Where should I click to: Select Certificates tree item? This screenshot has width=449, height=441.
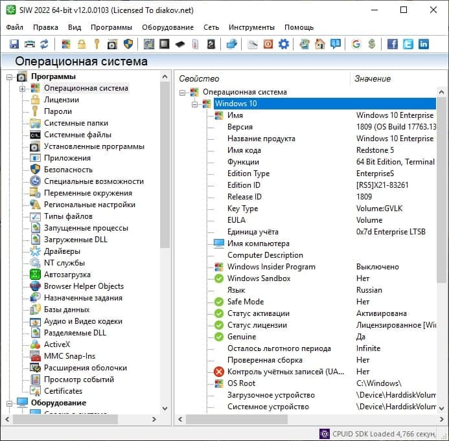(x=63, y=391)
